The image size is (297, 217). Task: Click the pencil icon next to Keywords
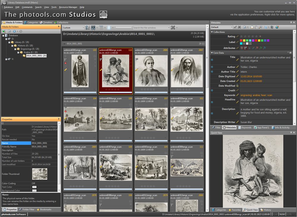tap(237, 95)
